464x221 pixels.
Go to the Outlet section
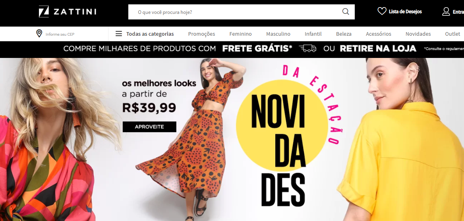pos(452,34)
